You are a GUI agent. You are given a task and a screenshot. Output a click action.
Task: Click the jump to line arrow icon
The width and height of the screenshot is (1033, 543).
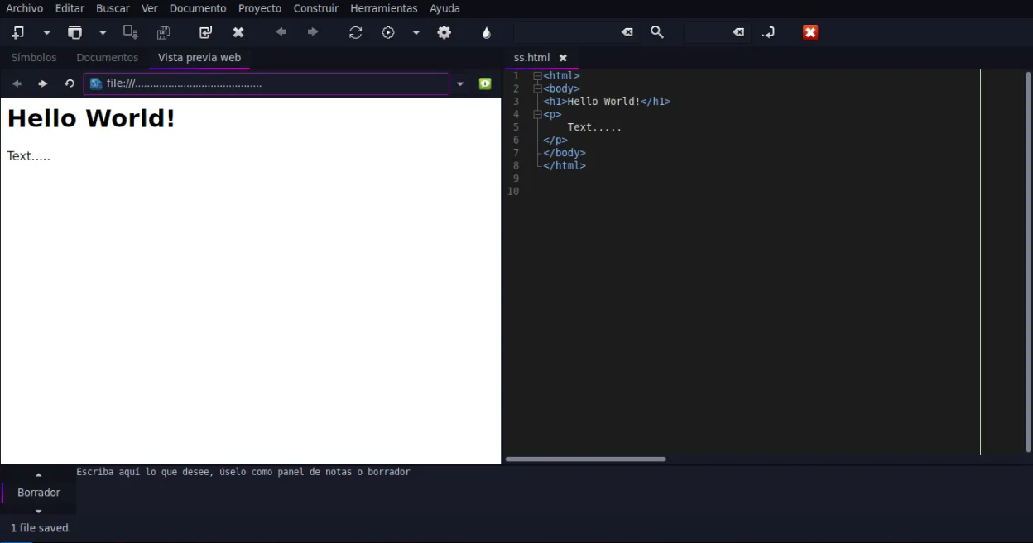[x=768, y=32]
